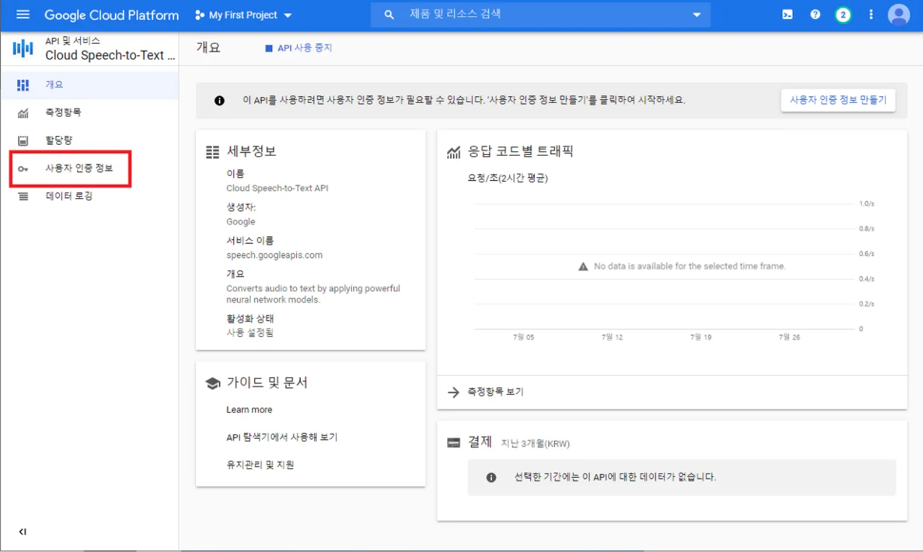Click the No data is available message
This screenshot has height=552, width=923.
click(690, 266)
